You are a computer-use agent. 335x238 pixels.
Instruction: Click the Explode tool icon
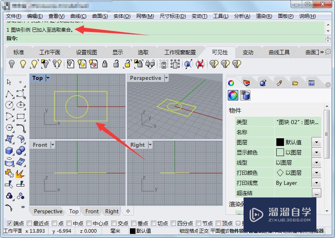(x=20, y=174)
